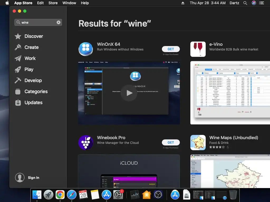Open the Wine Maps screenshot preview
The image size is (270, 202).
230,171
